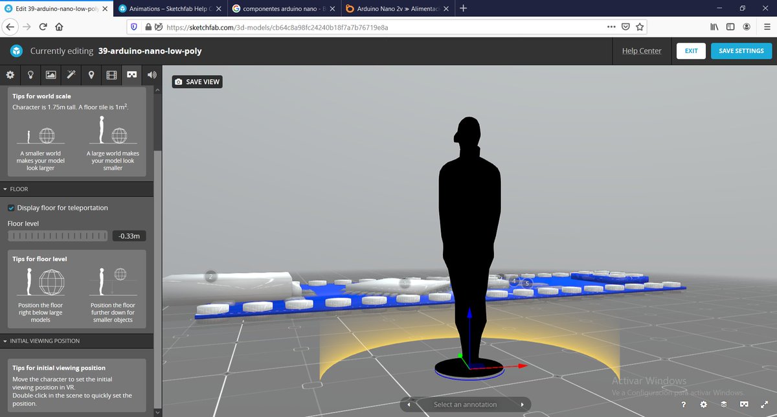Viewport: 777px width, 417px height.
Task: Open the Firefox hamburger menu
Action: pos(766,27)
